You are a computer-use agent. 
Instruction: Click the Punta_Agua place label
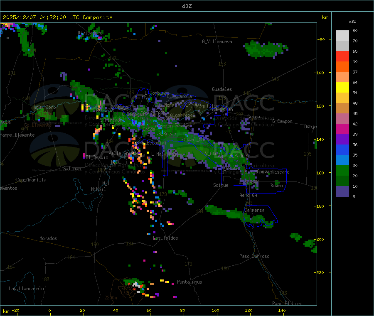[189, 282]
